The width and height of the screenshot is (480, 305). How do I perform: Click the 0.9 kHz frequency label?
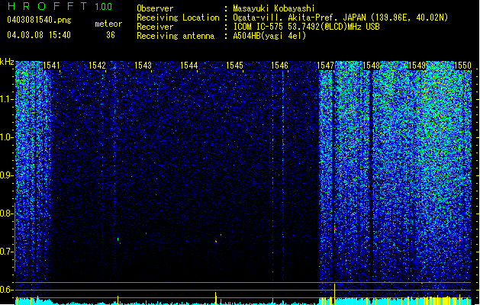coord(6,175)
